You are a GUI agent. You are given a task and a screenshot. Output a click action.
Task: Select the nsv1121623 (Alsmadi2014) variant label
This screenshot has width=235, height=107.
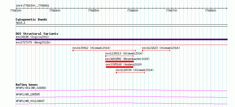tap(161, 48)
